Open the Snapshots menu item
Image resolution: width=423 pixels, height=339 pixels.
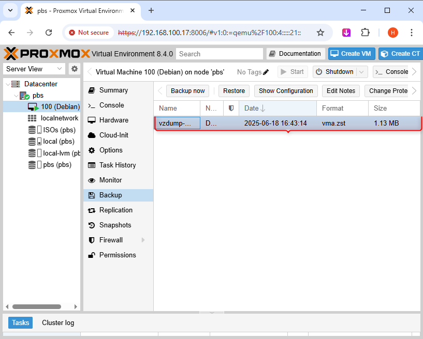118,225
